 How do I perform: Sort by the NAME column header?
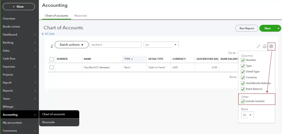point(87,59)
